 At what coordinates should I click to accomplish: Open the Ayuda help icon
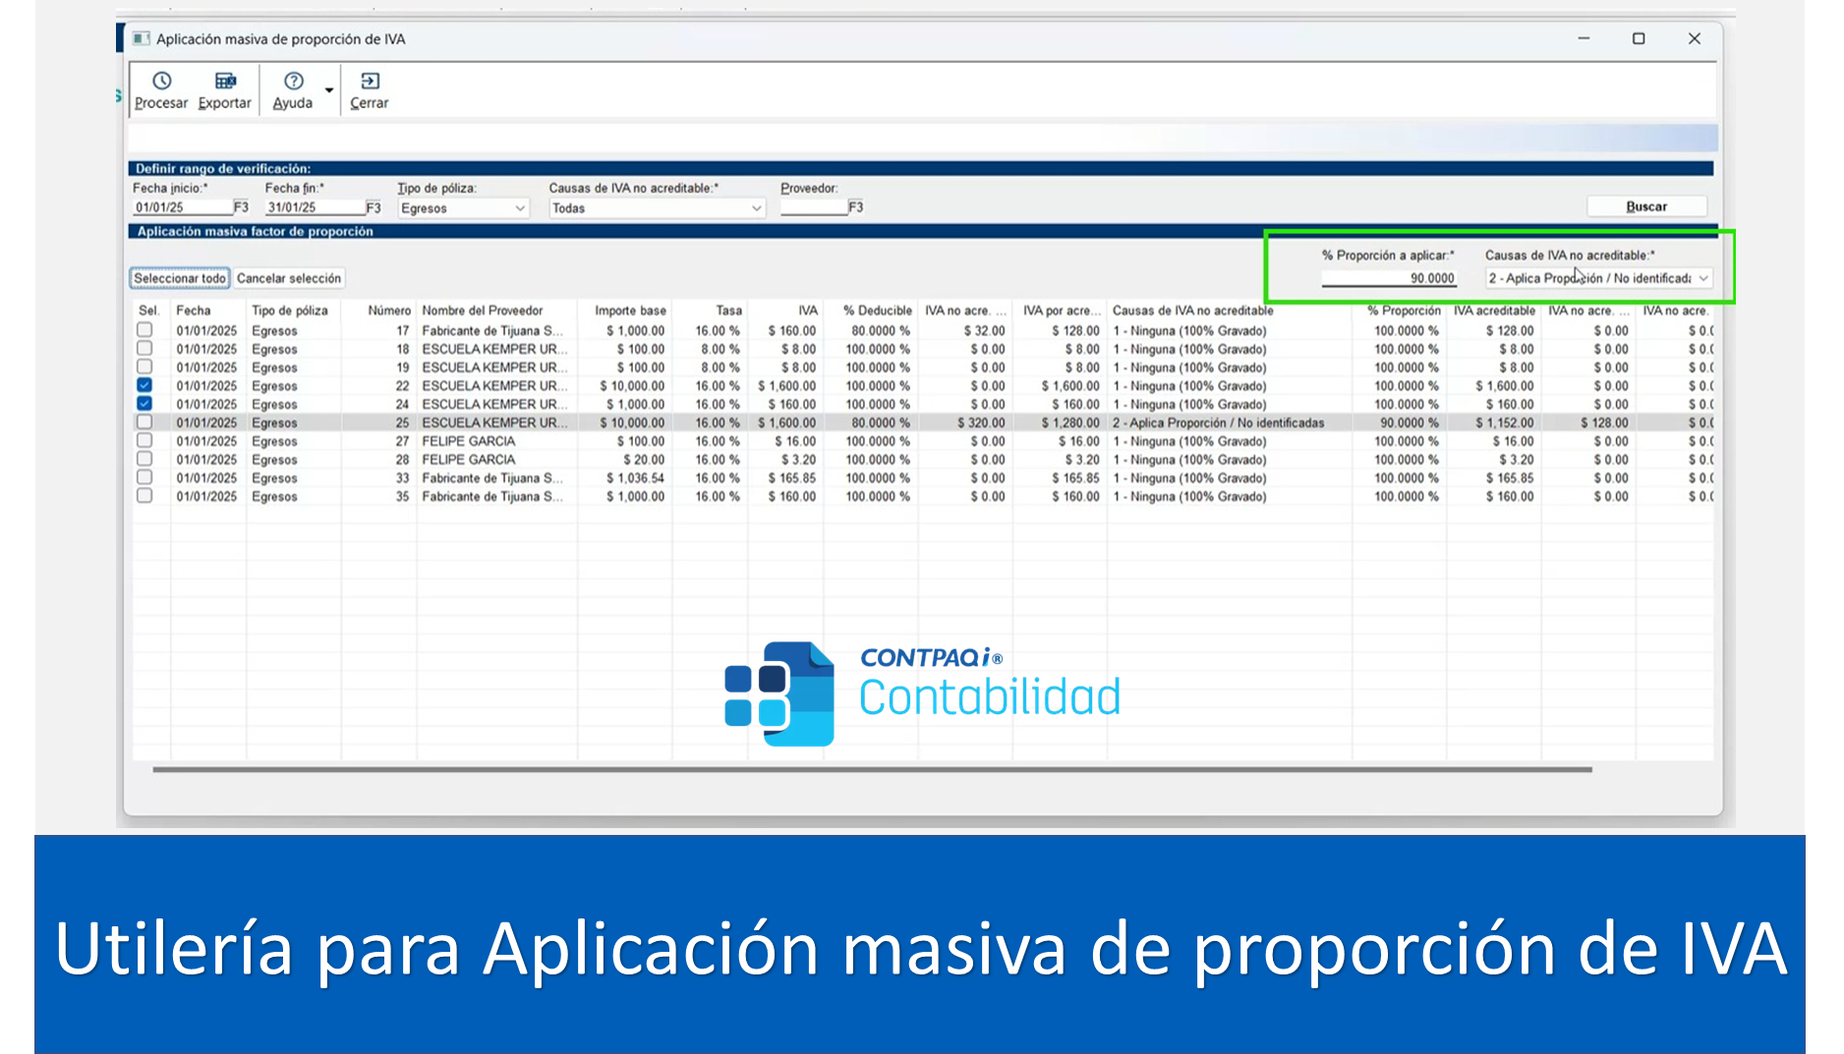293,82
